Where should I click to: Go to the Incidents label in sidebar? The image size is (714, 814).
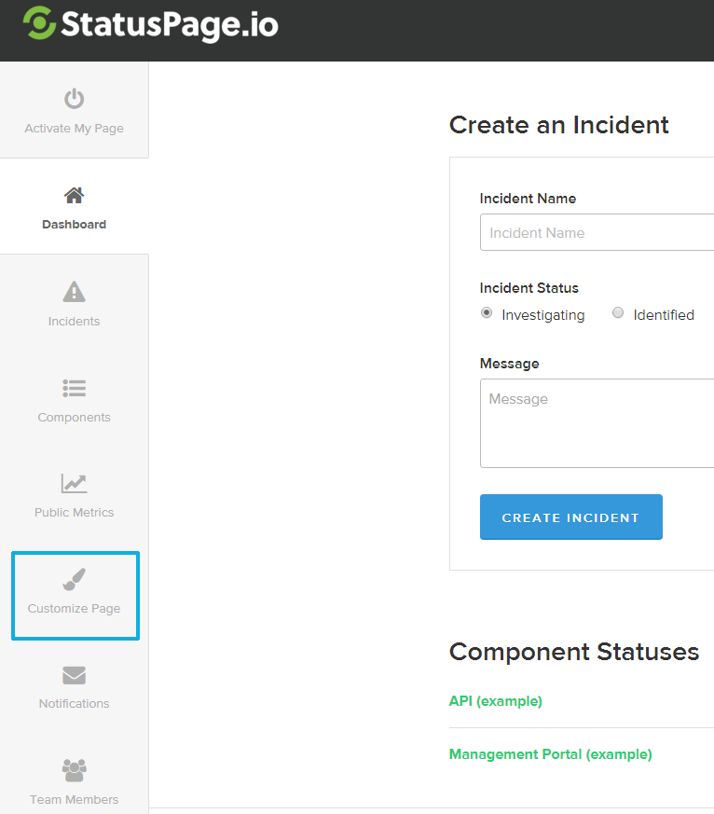[74, 322]
